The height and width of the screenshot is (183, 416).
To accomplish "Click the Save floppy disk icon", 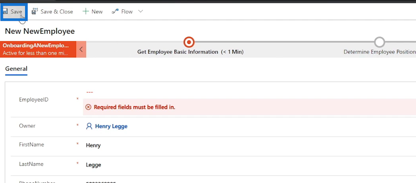I will (5, 11).
